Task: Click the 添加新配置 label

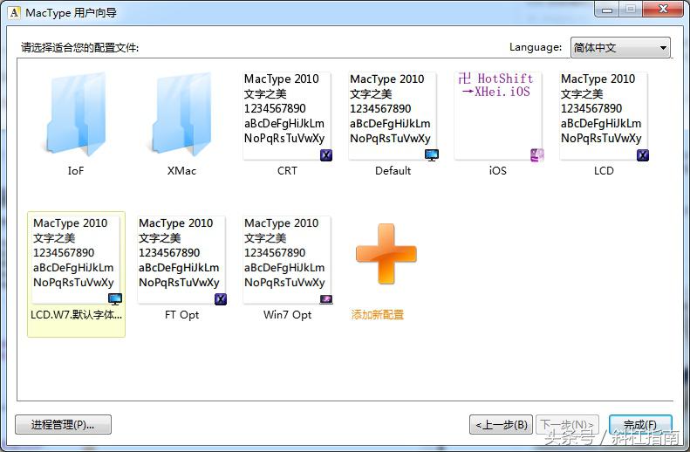Action: coord(378,315)
